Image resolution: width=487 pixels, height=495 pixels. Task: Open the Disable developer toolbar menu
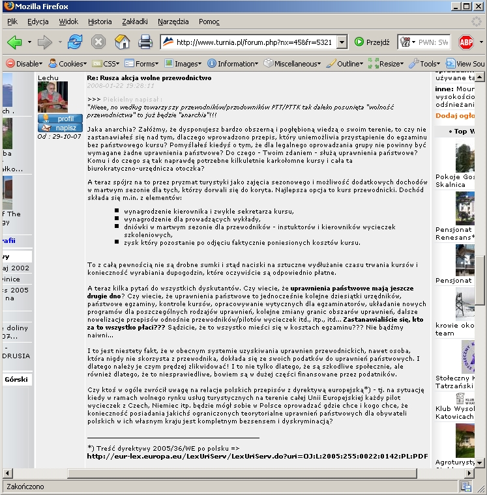[x=24, y=64]
